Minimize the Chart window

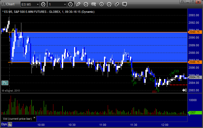[188, 2]
